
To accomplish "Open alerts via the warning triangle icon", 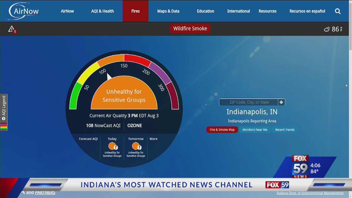I will [x=12, y=29].
